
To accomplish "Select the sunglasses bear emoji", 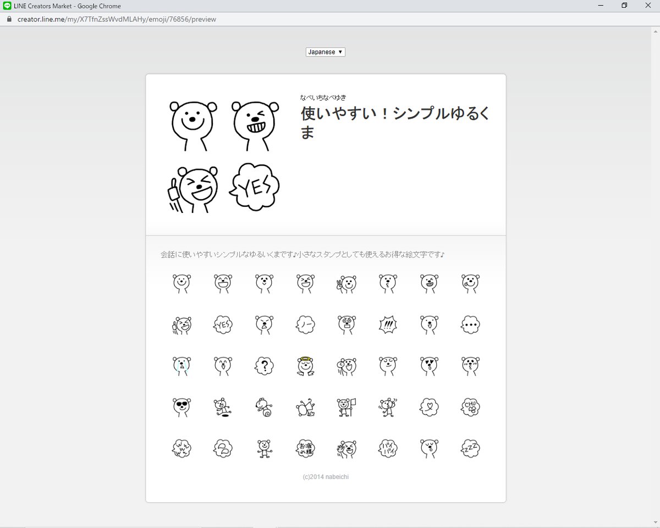I will coord(182,407).
